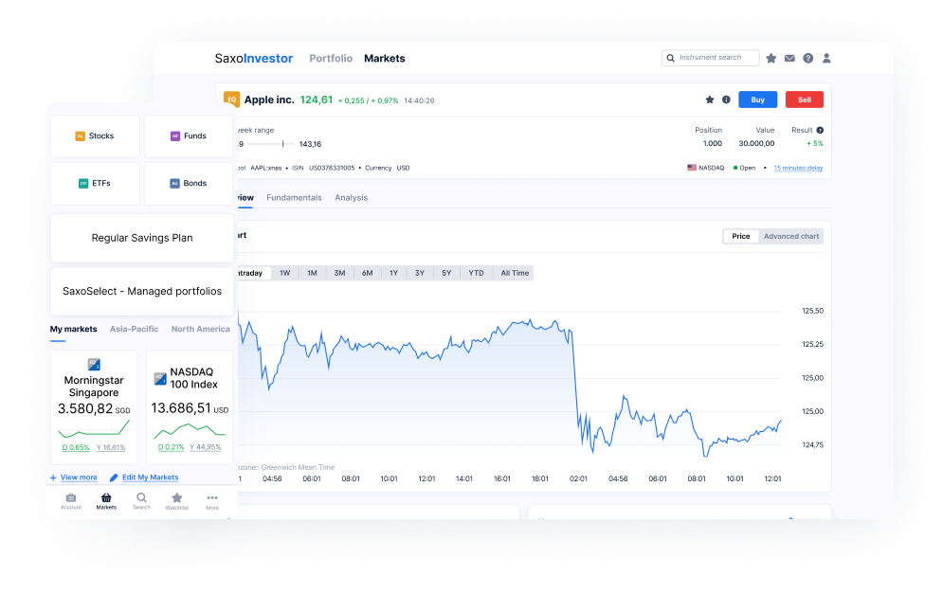Click the plus icon beside View more
Screen dimensions: 943x595
point(53,478)
